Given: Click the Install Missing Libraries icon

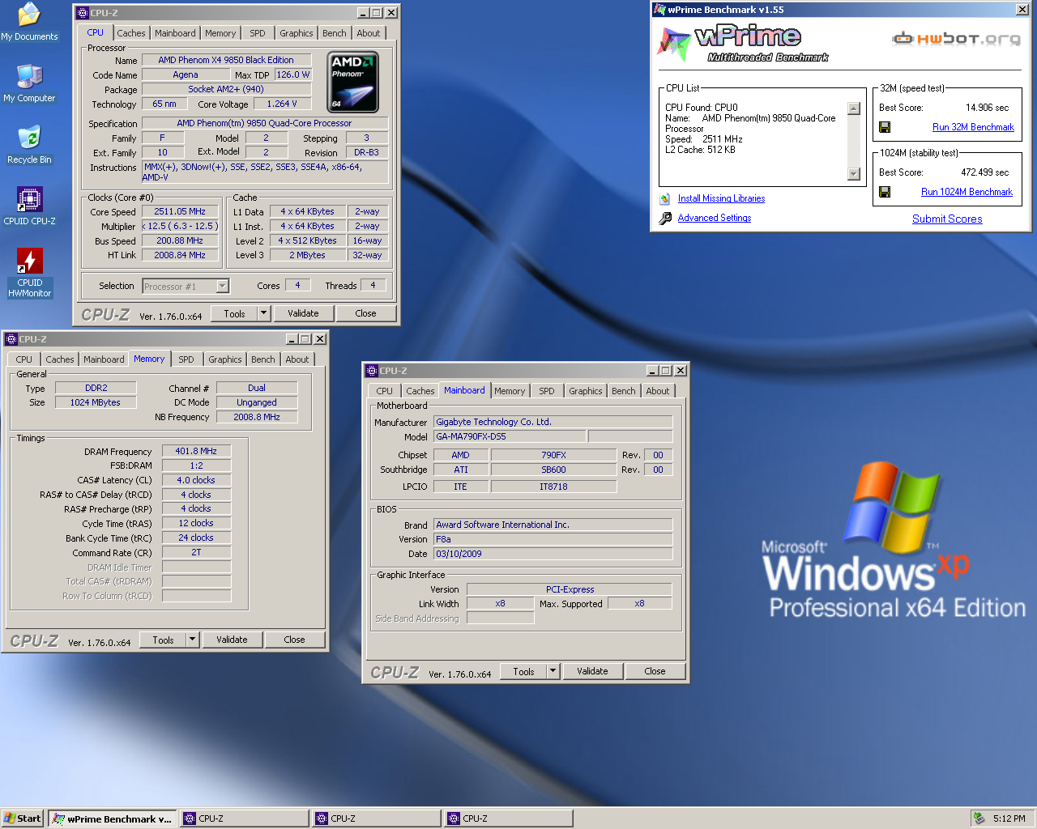Looking at the screenshot, I should [665, 198].
